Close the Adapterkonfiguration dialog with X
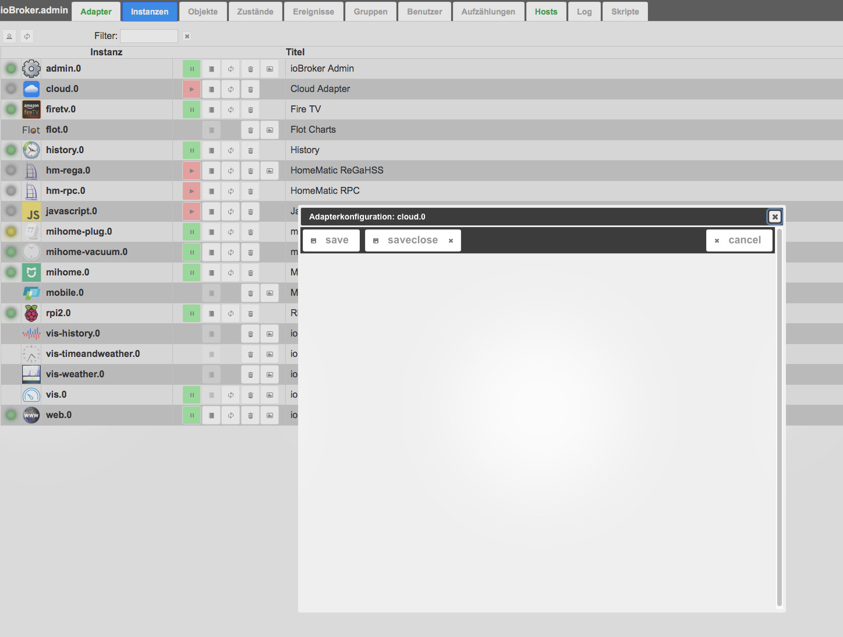Image resolution: width=843 pixels, height=637 pixels. (x=775, y=217)
